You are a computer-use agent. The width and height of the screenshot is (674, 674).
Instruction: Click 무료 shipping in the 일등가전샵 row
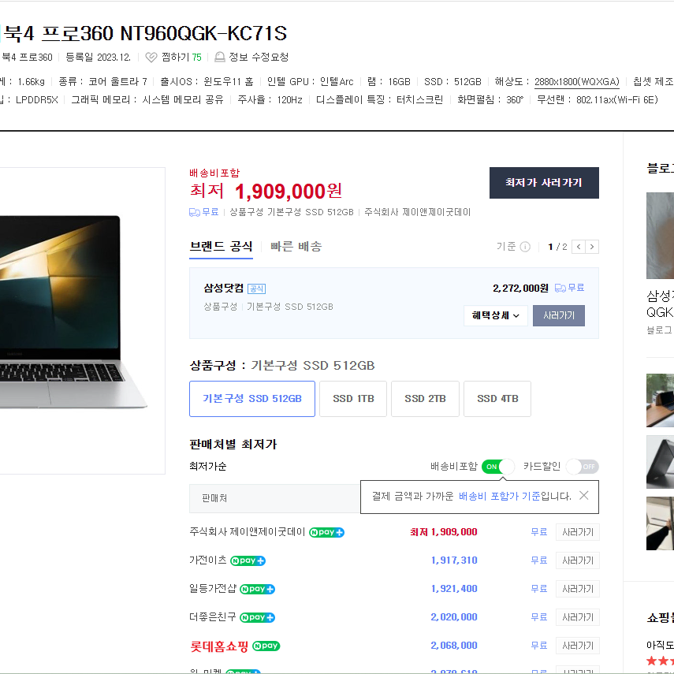click(x=539, y=589)
